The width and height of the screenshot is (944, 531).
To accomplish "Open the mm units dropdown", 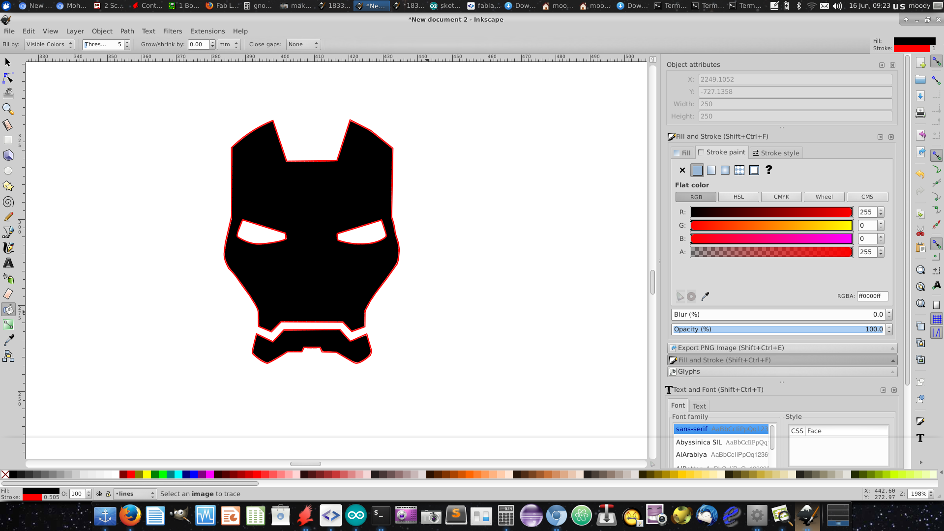I will tap(229, 45).
